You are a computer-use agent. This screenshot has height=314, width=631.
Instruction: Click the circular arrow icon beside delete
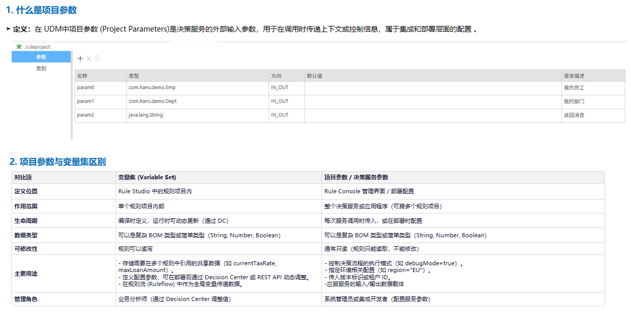(x=97, y=59)
